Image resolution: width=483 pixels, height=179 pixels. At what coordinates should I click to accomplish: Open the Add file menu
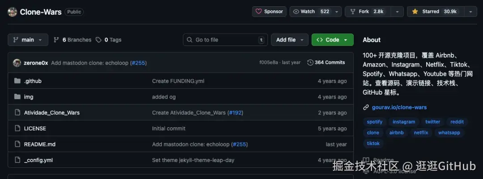pyautogui.click(x=289, y=40)
